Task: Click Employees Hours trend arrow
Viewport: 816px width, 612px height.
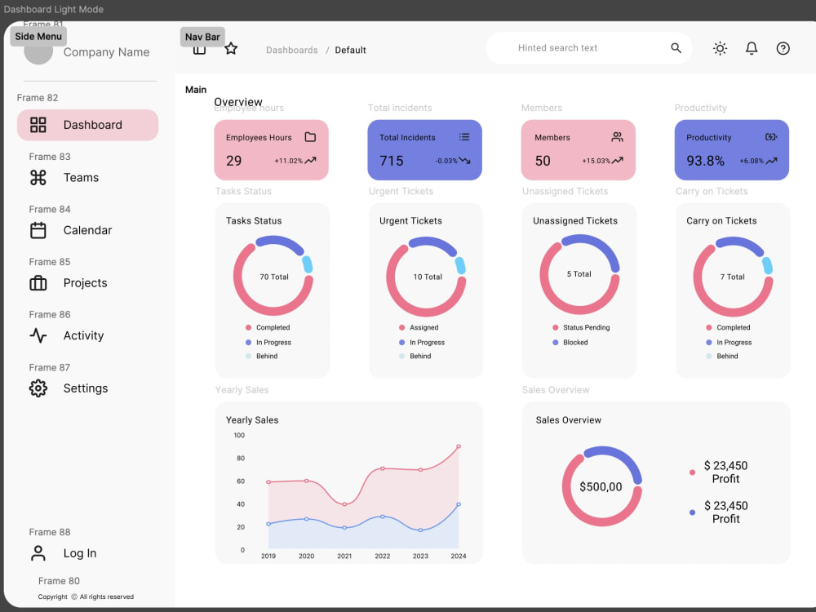Action: point(311,160)
